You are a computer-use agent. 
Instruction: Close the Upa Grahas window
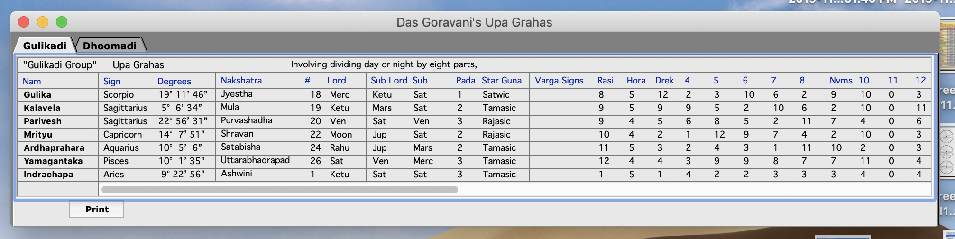click(24, 22)
